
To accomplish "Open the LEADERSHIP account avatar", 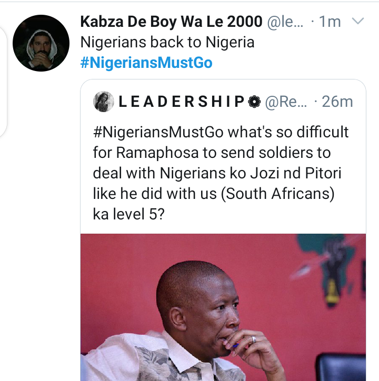I will pos(103,102).
